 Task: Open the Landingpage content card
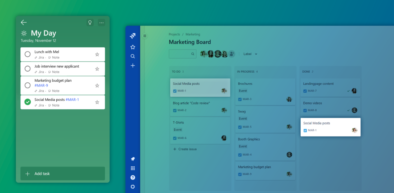point(330,87)
